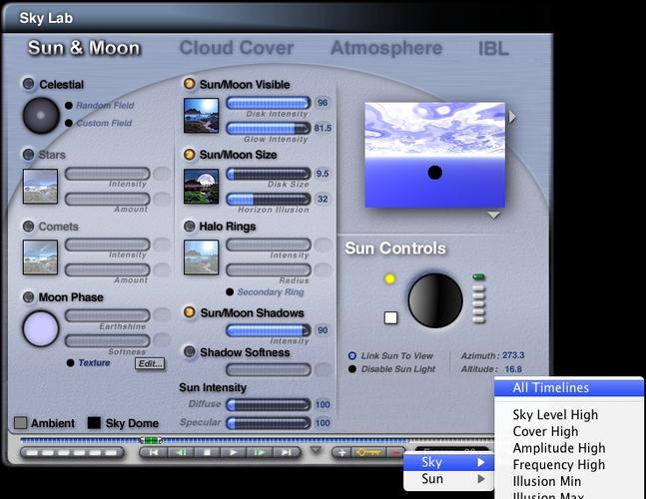The width and height of the screenshot is (646, 499).
Task: Enable the Secondary Ring radio button
Action: pyautogui.click(x=230, y=291)
